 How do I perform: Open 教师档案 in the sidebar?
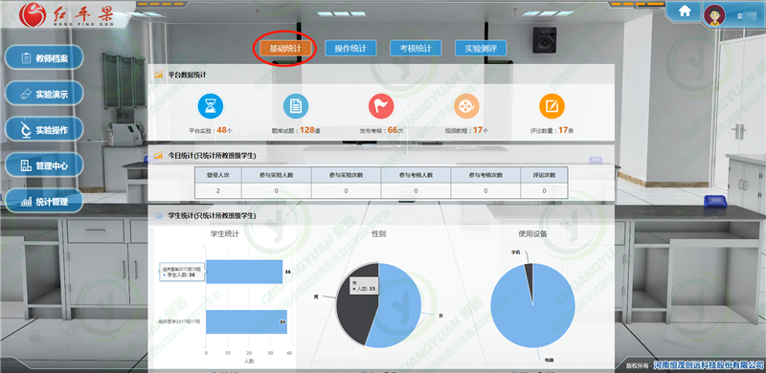pyautogui.click(x=44, y=58)
